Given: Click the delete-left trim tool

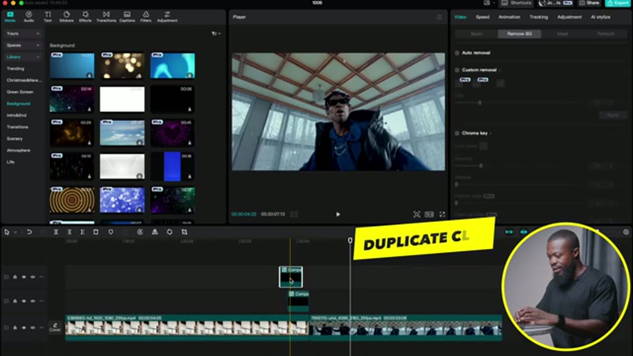Looking at the screenshot, I should [69, 232].
